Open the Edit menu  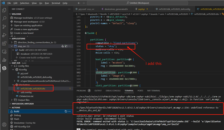(x=15, y=3)
